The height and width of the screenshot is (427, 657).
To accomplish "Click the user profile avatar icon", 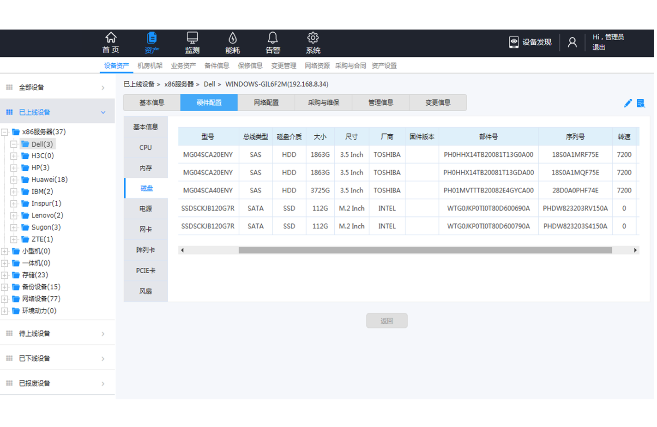I will [572, 42].
